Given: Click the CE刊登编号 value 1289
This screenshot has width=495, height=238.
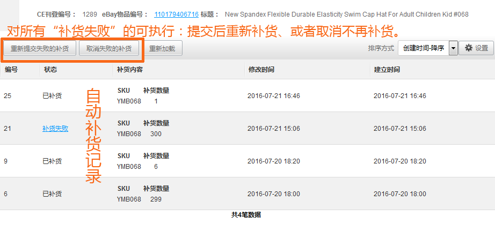Looking at the screenshot, I should 90,14.
